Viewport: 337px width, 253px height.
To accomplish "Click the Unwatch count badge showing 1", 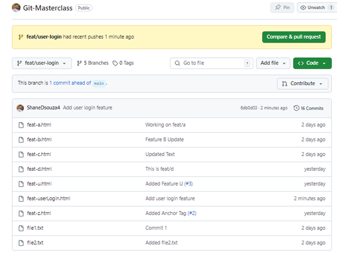I will [331, 8].
